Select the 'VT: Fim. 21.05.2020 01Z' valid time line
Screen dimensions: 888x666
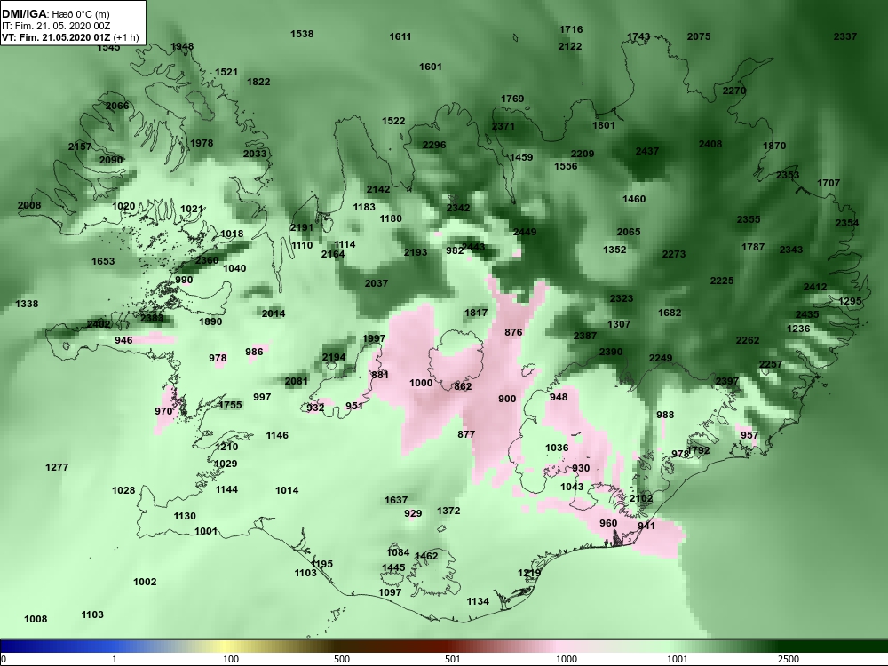coord(57,38)
